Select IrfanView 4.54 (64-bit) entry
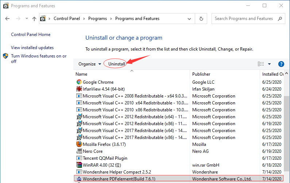 click(x=104, y=89)
